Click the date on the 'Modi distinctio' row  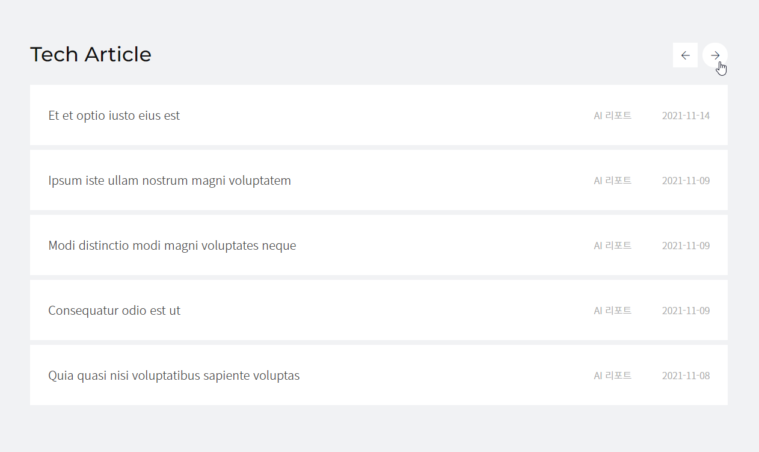(x=686, y=246)
